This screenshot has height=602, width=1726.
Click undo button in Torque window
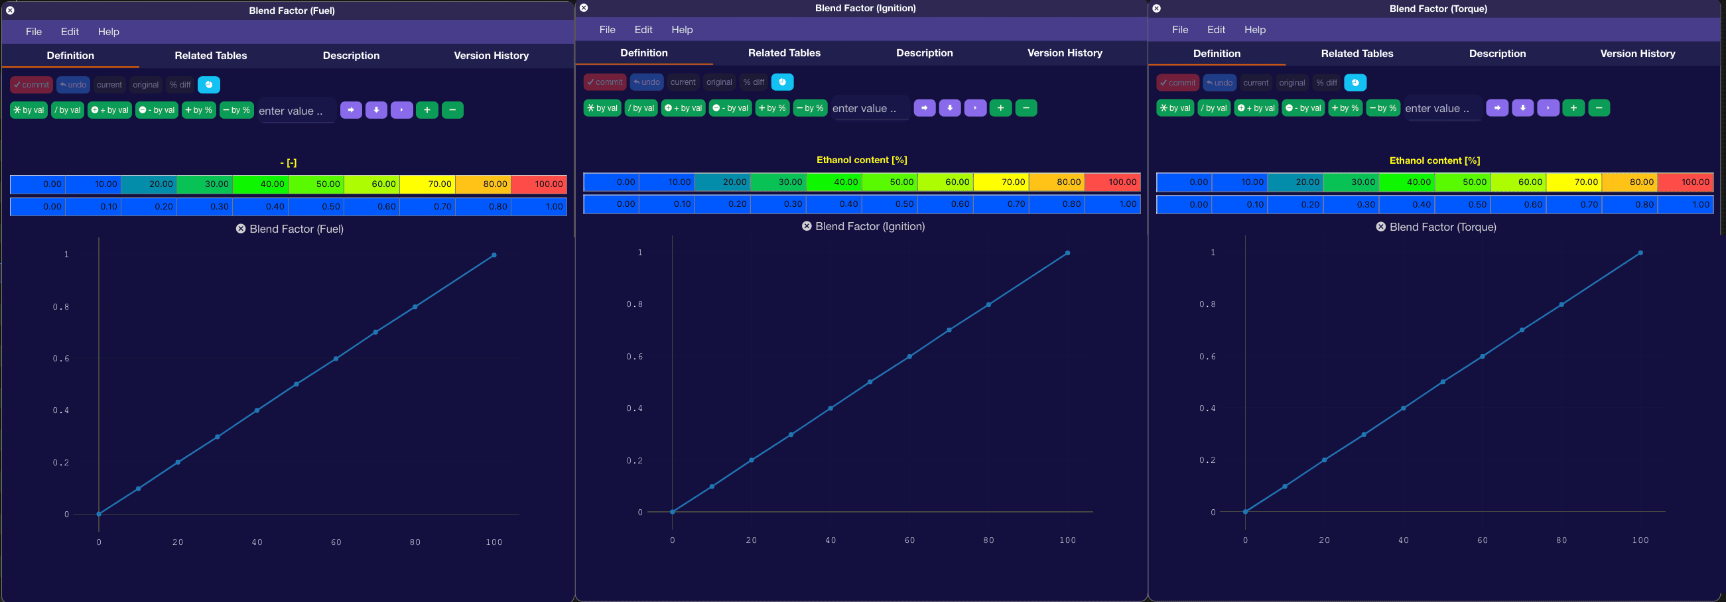[x=1219, y=83]
